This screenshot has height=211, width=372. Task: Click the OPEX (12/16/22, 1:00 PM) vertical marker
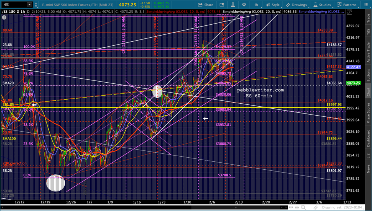38,37
